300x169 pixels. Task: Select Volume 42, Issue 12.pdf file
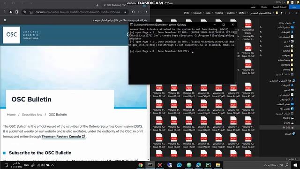point(159,124)
